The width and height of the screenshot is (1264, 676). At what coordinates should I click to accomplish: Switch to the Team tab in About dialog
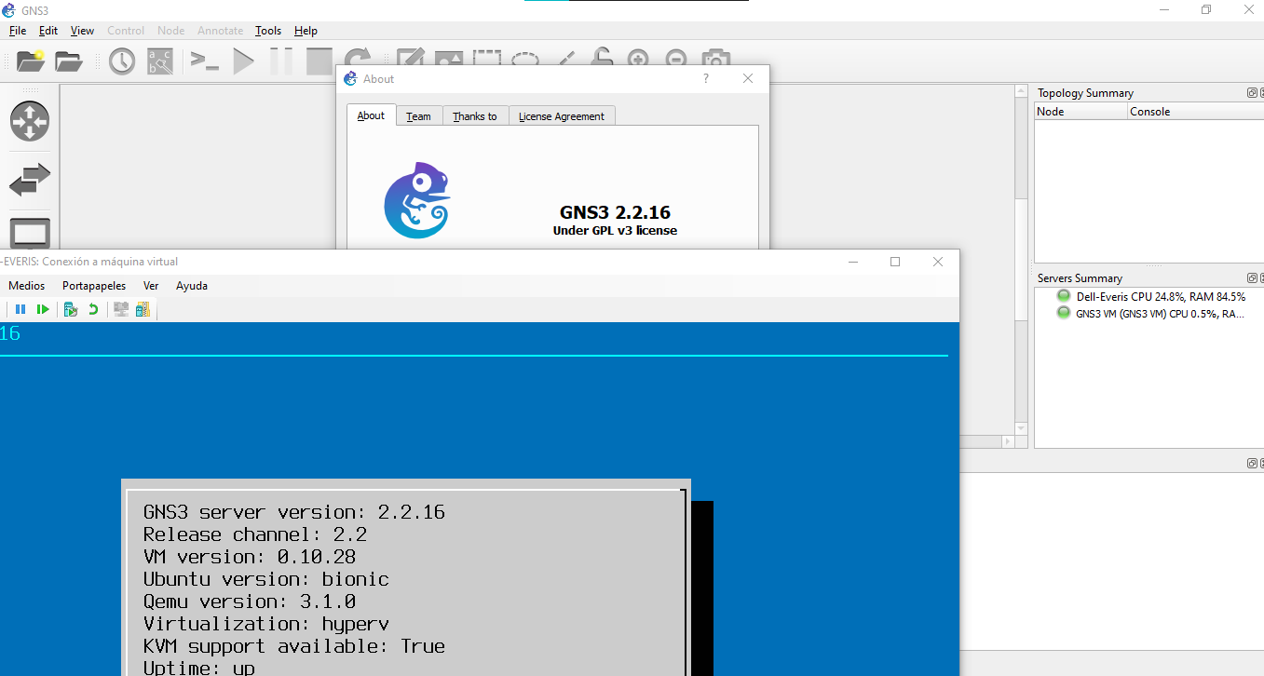tap(418, 116)
